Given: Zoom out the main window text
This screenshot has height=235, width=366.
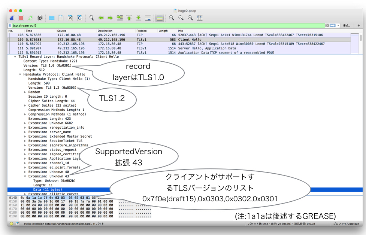Looking at the screenshot, I should (x=181, y=18).
